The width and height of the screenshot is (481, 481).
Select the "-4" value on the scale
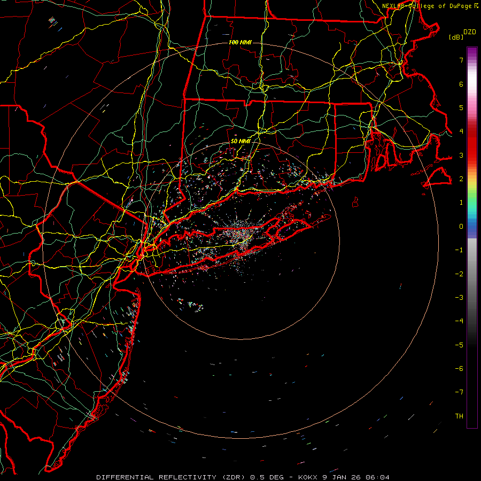(x=459, y=321)
